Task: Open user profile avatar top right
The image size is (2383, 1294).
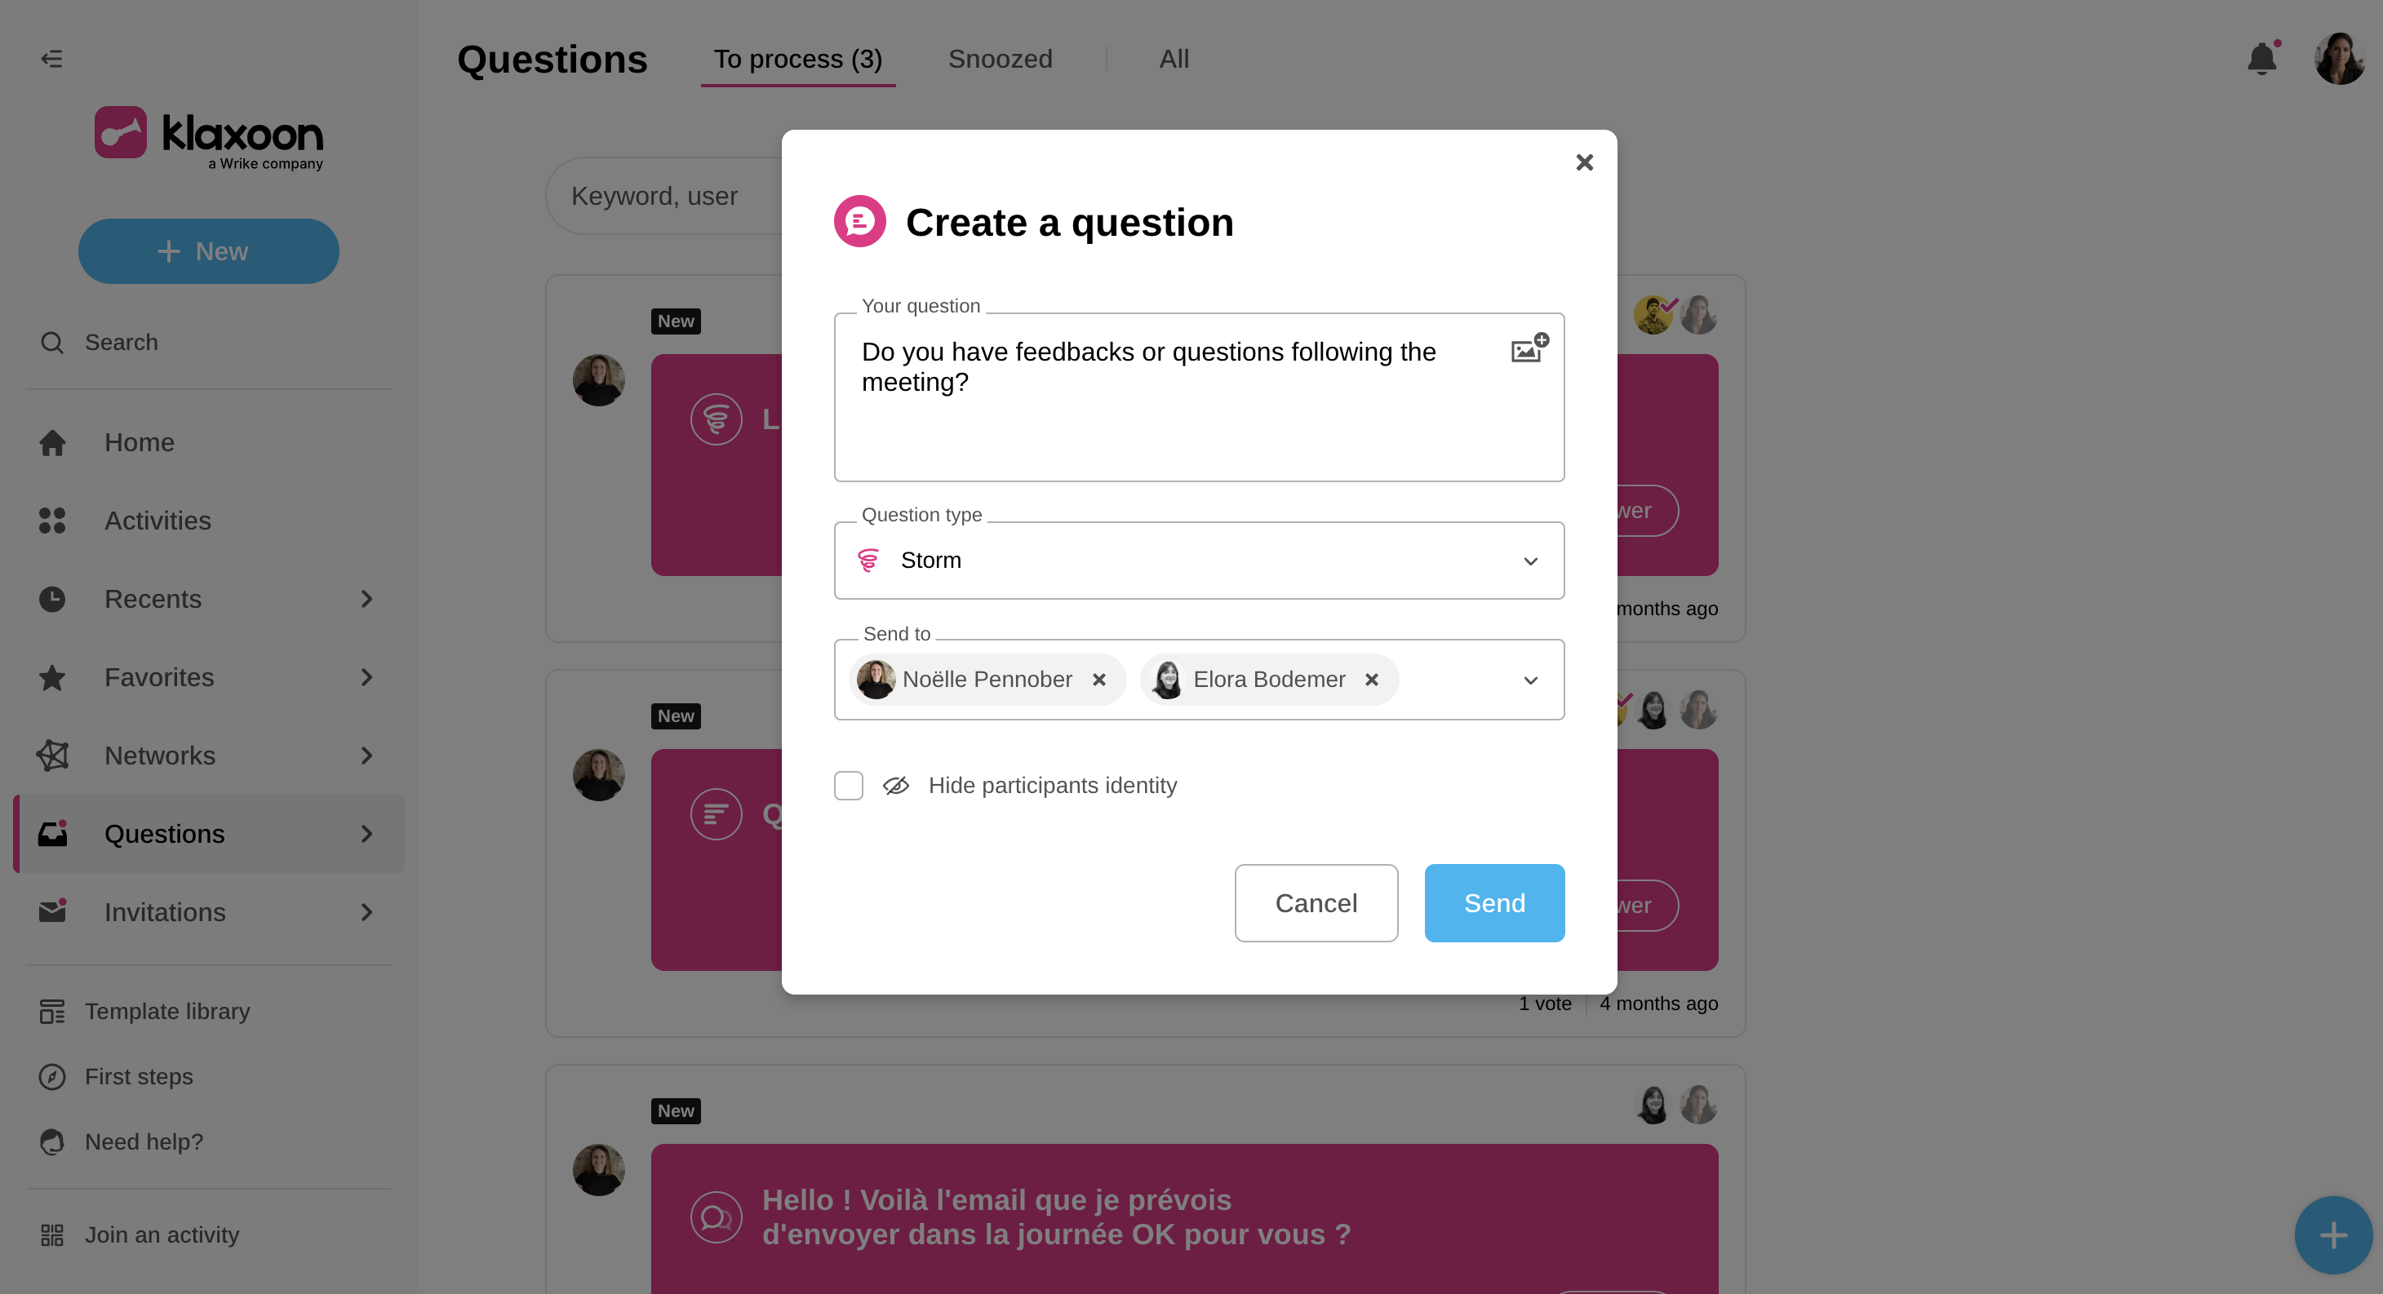Action: point(2340,60)
